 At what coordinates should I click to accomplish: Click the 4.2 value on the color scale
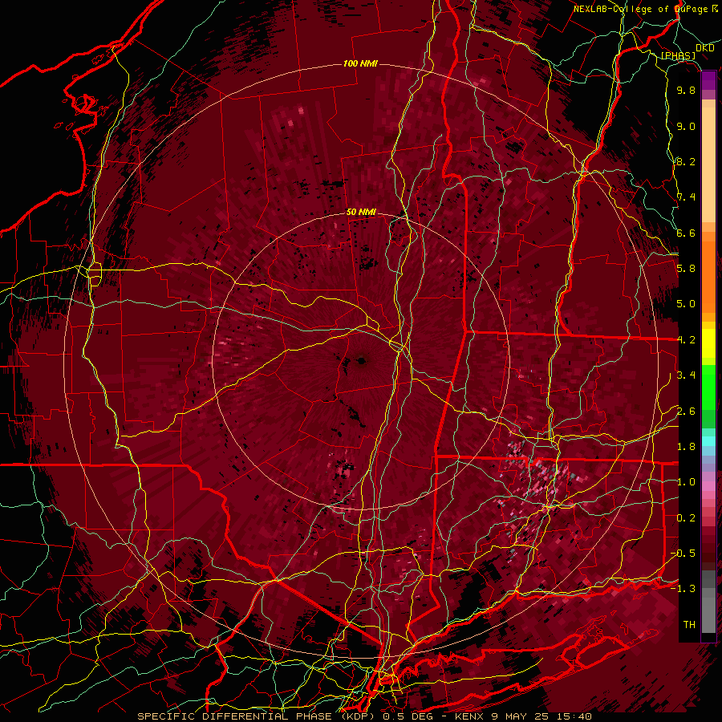pyautogui.click(x=686, y=340)
